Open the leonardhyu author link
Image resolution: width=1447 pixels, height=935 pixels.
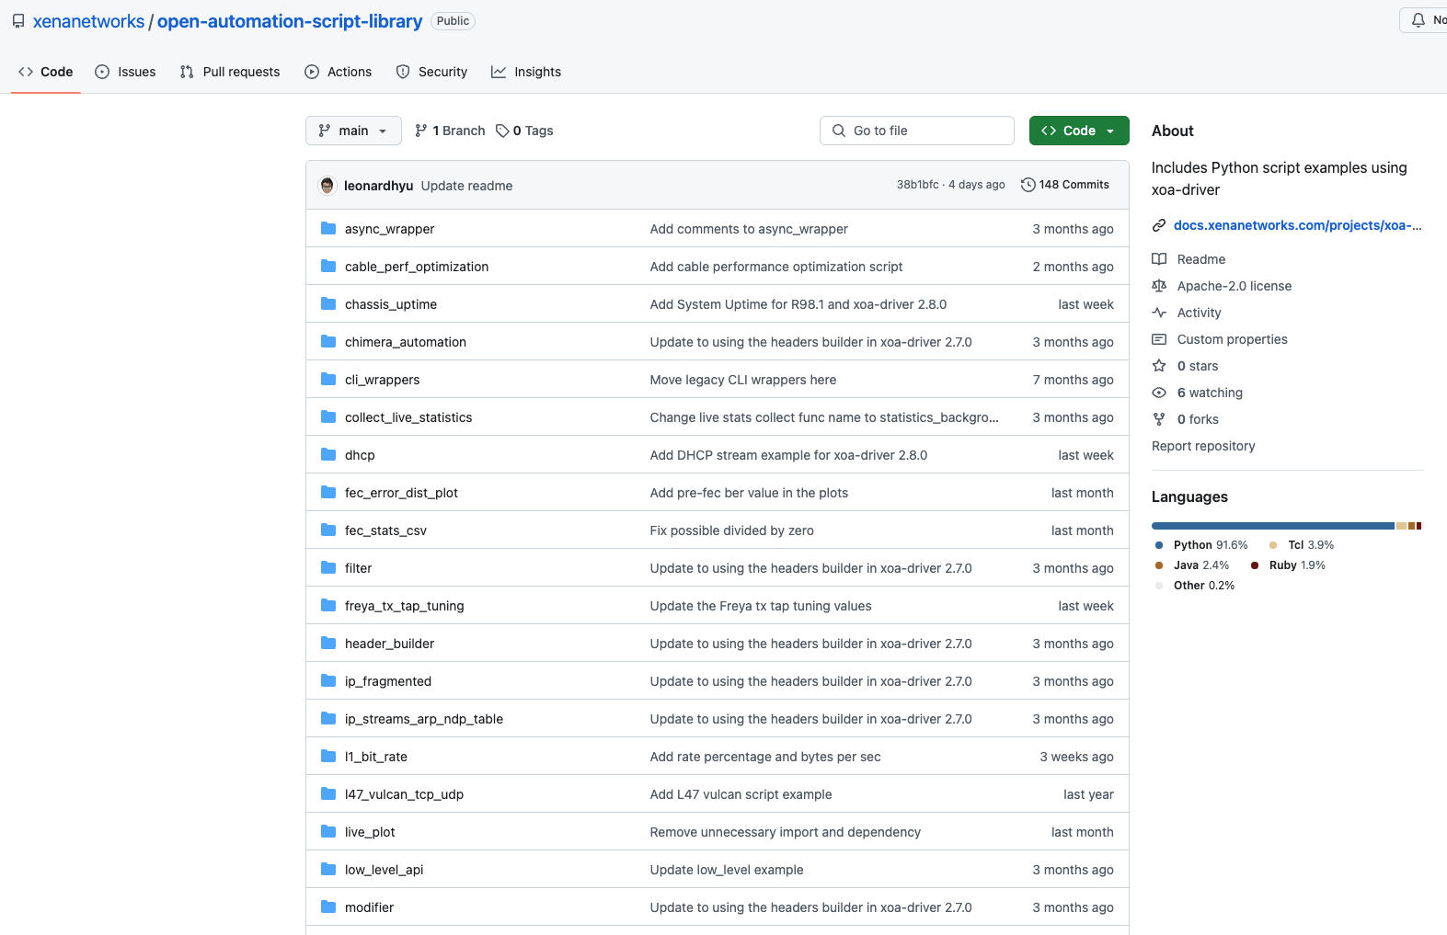coord(378,186)
